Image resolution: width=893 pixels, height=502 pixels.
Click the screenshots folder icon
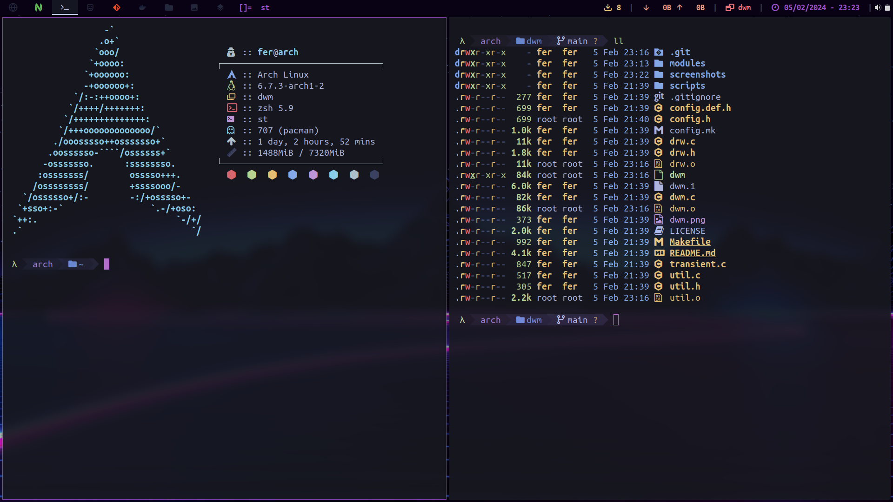[659, 74]
